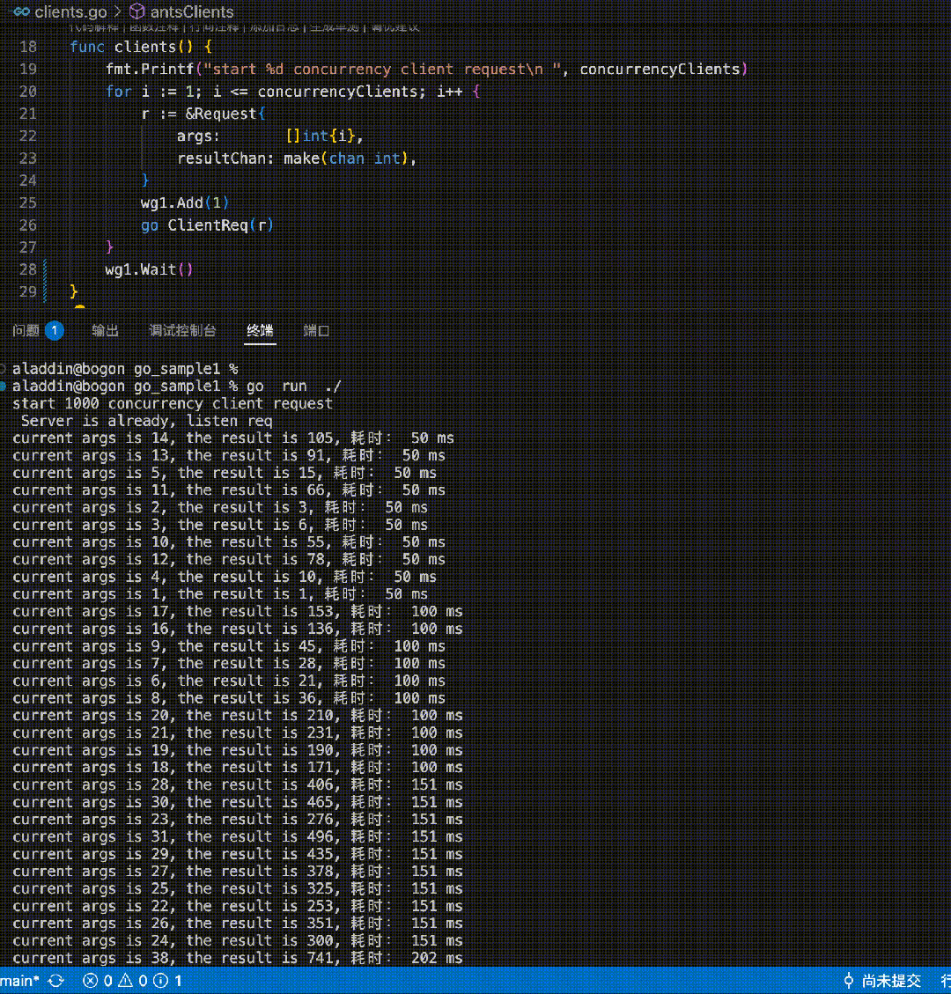951x994 pixels.
Task: Click line number 25 in gutter
Action: point(28,202)
